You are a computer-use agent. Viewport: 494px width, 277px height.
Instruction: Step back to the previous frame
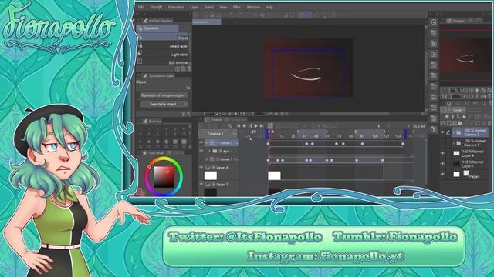click(x=244, y=126)
